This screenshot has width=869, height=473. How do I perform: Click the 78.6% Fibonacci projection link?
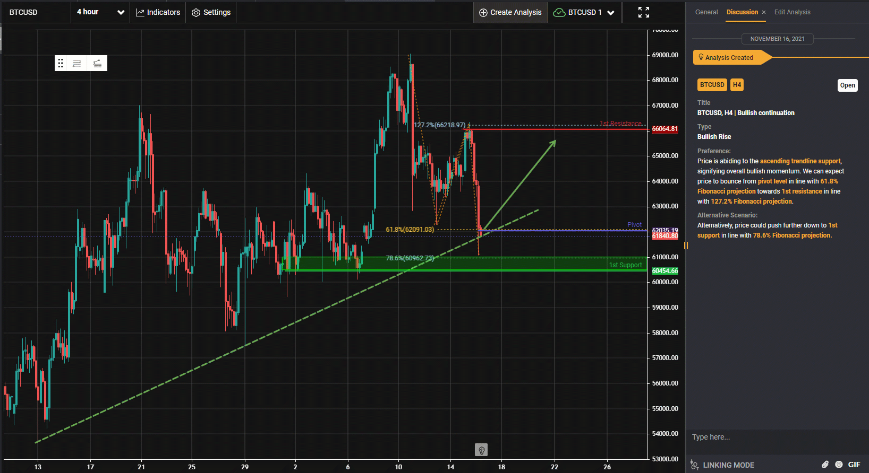(791, 235)
